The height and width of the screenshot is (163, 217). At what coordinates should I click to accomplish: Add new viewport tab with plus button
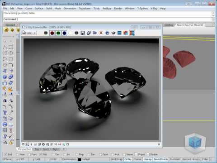click(64, 149)
